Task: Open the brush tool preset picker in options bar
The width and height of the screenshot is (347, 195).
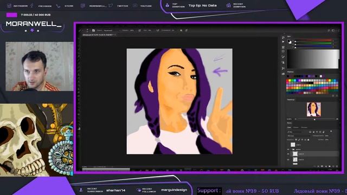Action: (80, 30)
